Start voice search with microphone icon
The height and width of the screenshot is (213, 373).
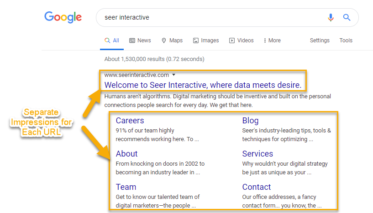pyautogui.click(x=331, y=18)
